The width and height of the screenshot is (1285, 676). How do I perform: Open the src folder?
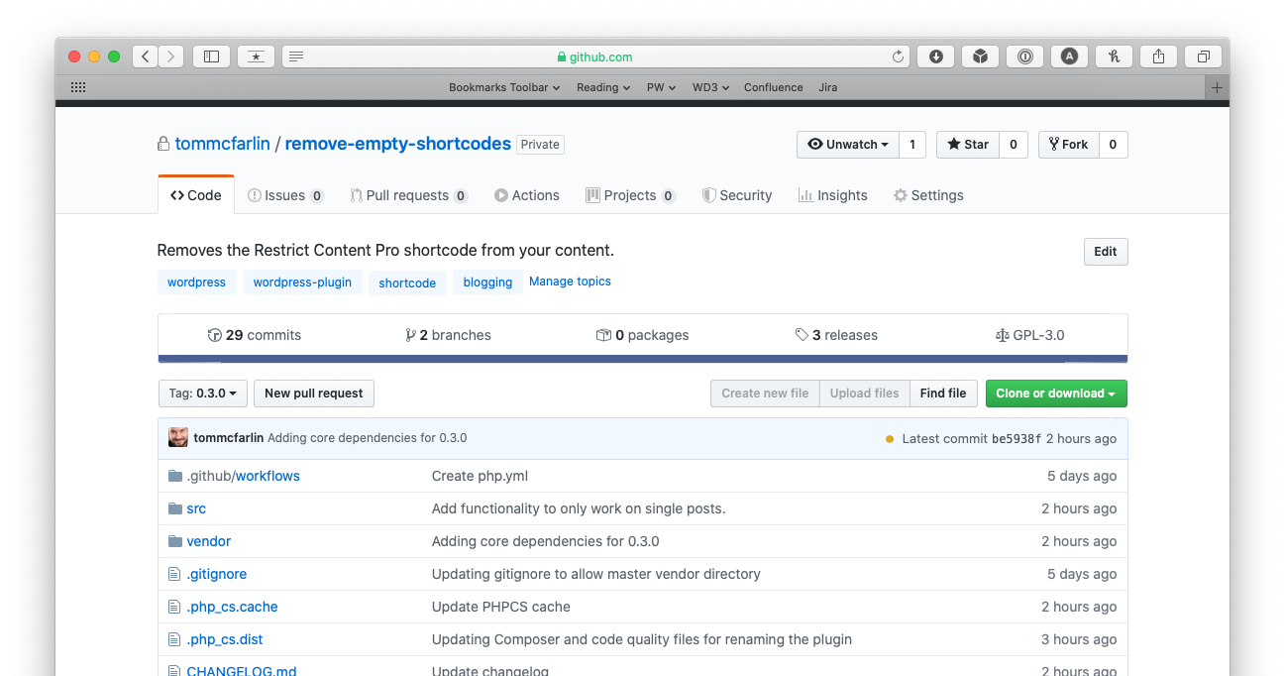tap(196, 508)
